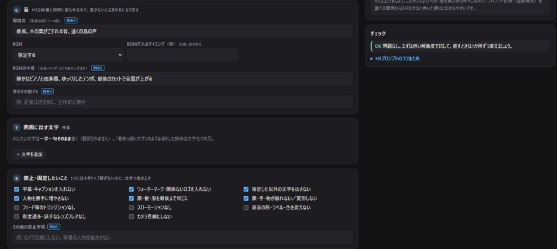The width and height of the screenshot is (557, 249).
Task: Toggle 字幕・キャプションを入れない checkbox
Action: 16,189
